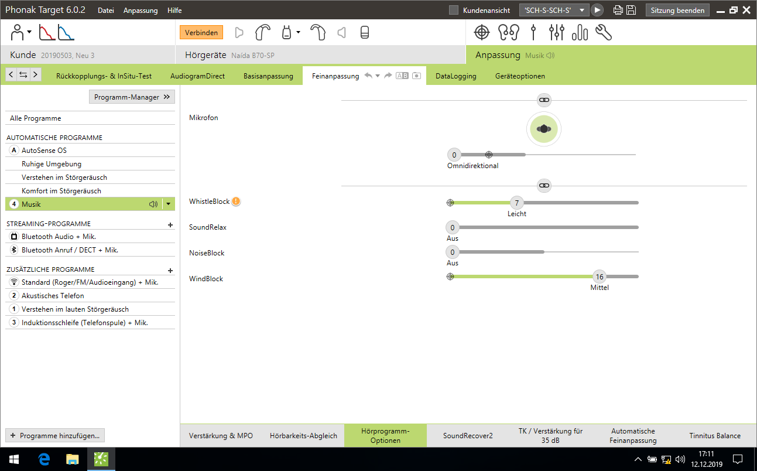This screenshot has width=757, height=471.
Task: Click the feedback test crosshair icon
Action: pyautogui.click(x=481, y=33)
